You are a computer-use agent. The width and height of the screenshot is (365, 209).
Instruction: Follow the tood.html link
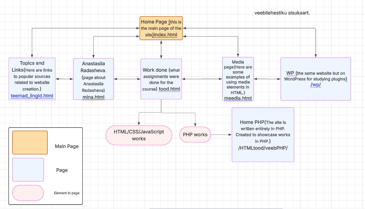click(x=169, y=89)
